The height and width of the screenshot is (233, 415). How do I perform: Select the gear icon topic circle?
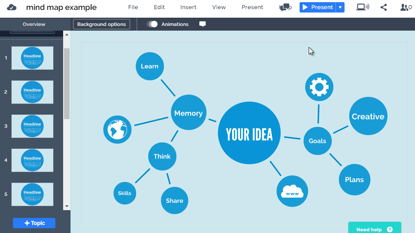tap(319, 87)
